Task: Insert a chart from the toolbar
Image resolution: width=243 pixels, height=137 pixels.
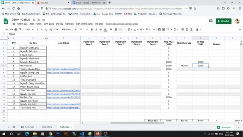Action: click(x=164, y=29)
